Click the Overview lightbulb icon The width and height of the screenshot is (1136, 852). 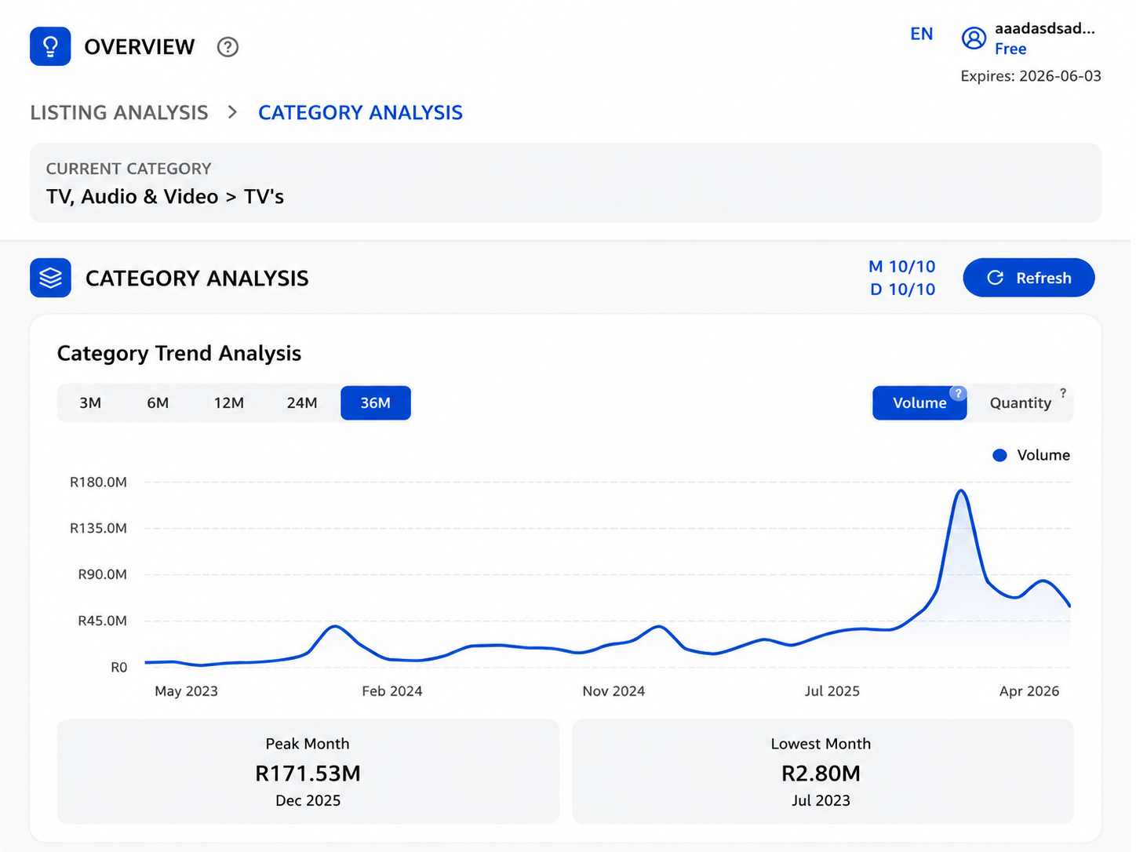click(50, 46)
